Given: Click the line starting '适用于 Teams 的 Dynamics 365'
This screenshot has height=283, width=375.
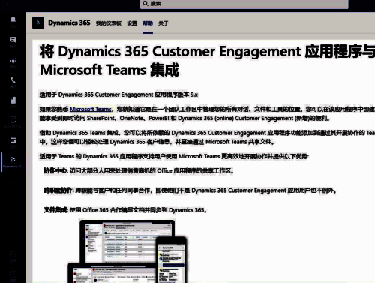Looking at the screenshot, I should point(174,156).
